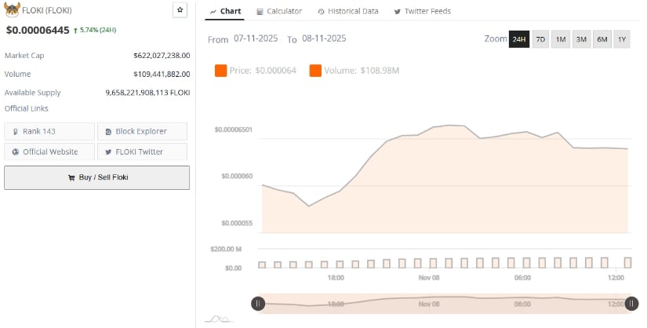The width and height of the screenshot is (647, 328).
Task: Open the Block Explorer link
Action: tap(142, 131)
